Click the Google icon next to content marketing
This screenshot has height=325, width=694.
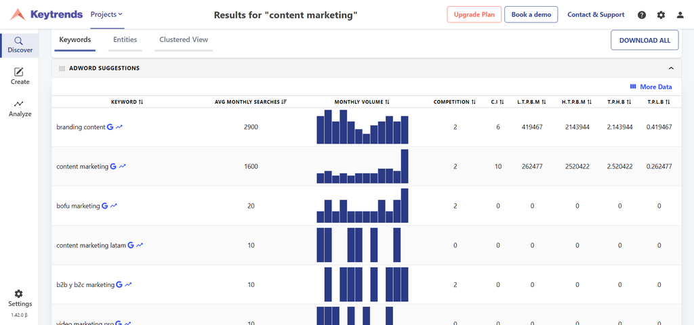(x=113, y=167)
